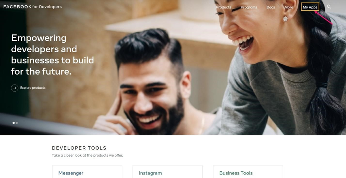The height and width of the screenshot is (178, 346).
Task: Click "Take a closer look at the products" subtitle
Action: click(87, 155)
